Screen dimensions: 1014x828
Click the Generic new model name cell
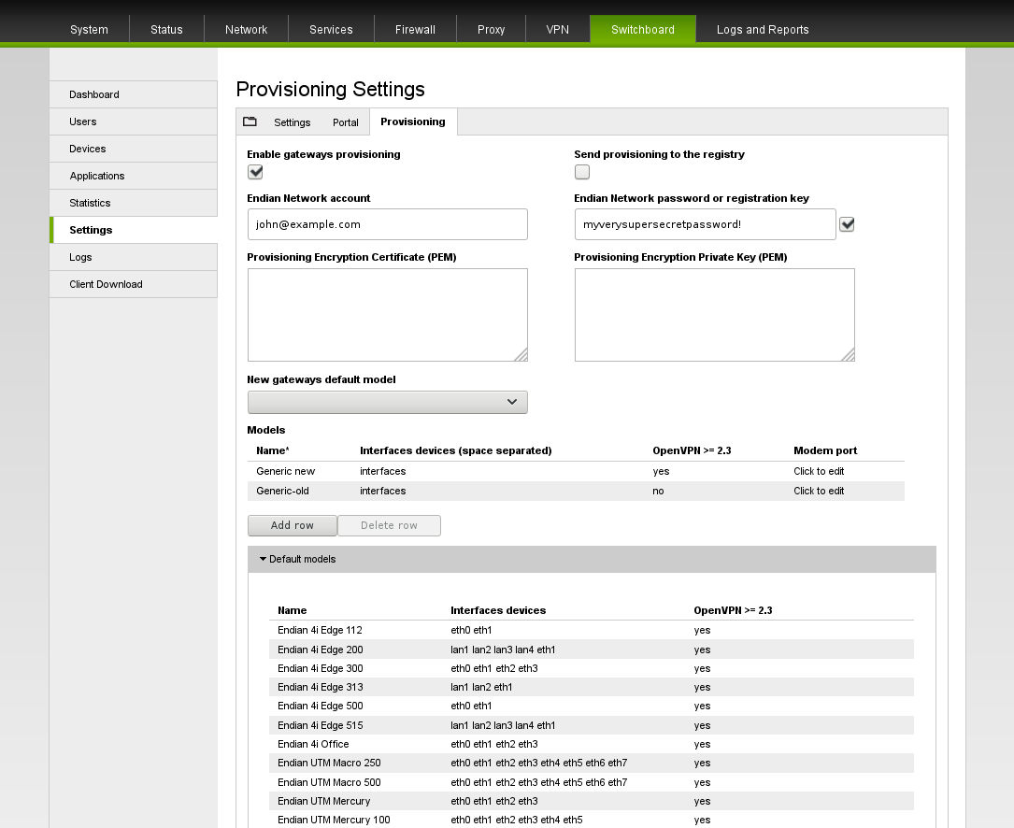click(286, 472)
